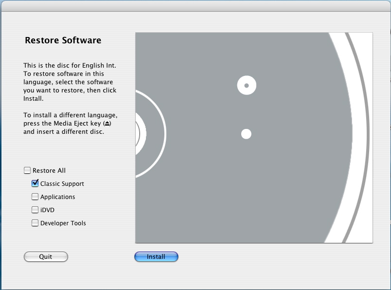Tick the Applications checkbox

click(35, 197)
